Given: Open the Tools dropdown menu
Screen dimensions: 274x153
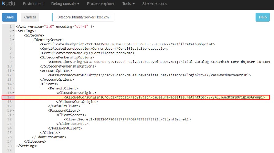Looking at the screenshot, I should click(x=128, y=4).
